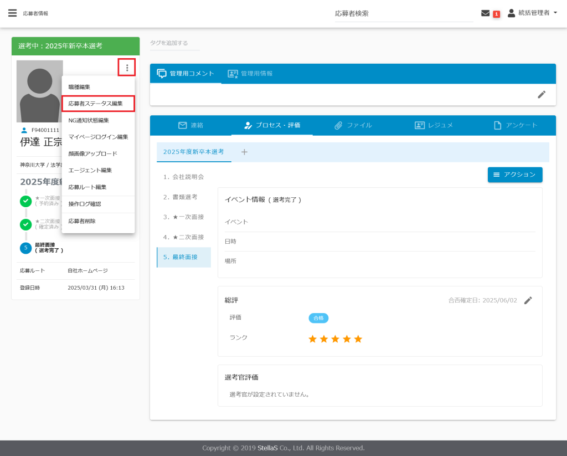This screenshot has height=456, width=567.
Task: Open the アクション dropdown button
Action: (x=515, y=175)
